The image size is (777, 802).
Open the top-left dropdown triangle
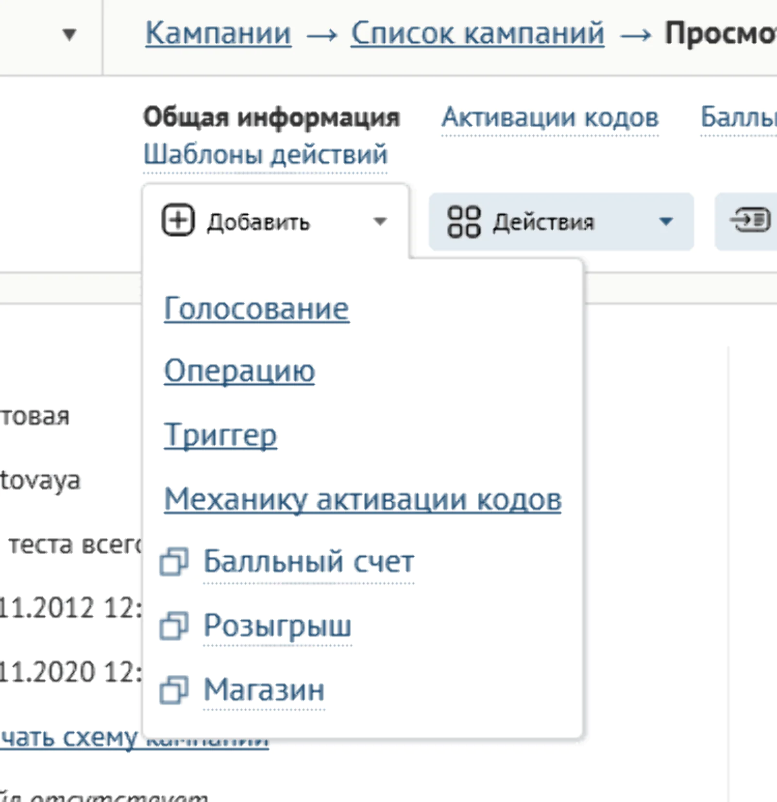click(x=70, y=34)
